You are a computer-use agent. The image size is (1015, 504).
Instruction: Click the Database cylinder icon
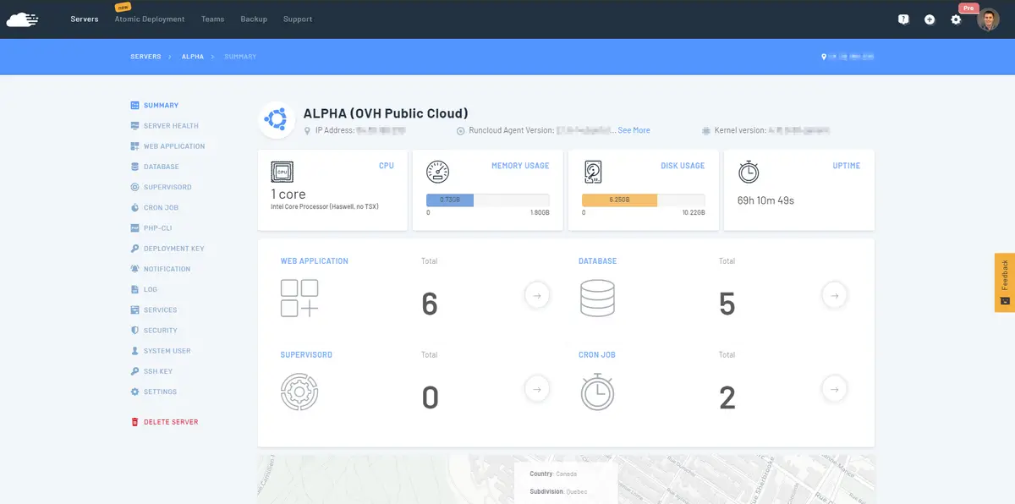point(597,299)
